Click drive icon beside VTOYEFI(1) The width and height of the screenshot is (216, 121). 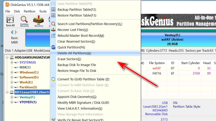[17, 102]
